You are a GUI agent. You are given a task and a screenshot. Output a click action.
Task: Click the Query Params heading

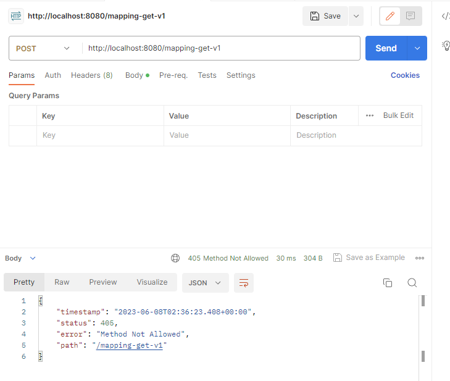tap(34, 96)
